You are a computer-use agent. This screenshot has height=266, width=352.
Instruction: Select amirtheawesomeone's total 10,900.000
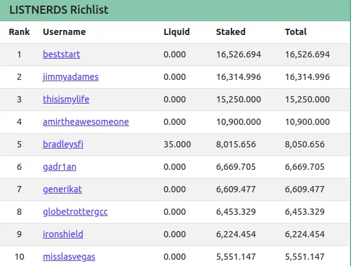tap(308, 122)
